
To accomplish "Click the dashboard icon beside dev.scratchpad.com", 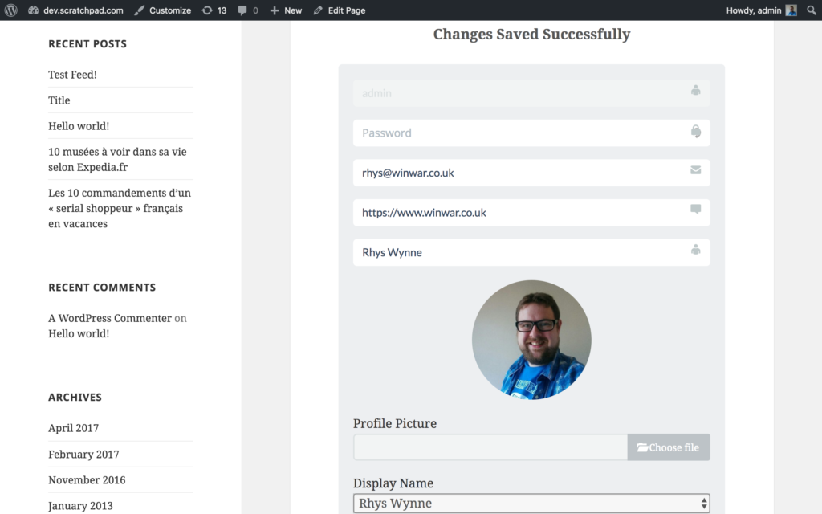I will pyautogui.click(x=33, y=10).
